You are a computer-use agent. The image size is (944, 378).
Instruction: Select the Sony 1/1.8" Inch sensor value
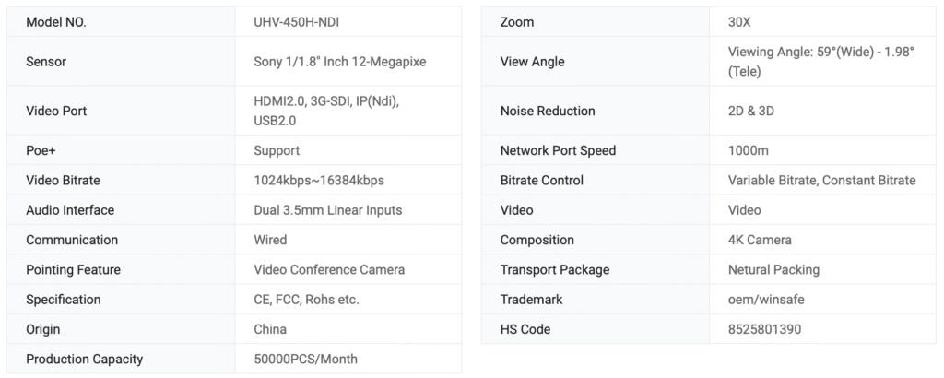click(340, 62)
